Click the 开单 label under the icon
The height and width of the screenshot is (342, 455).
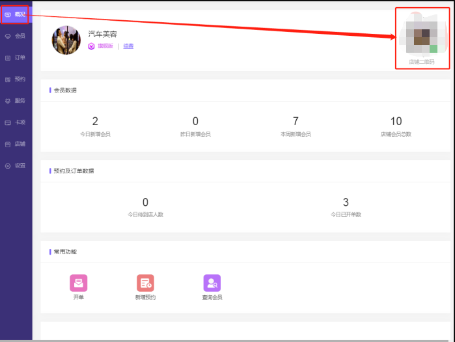click(78, 297)
